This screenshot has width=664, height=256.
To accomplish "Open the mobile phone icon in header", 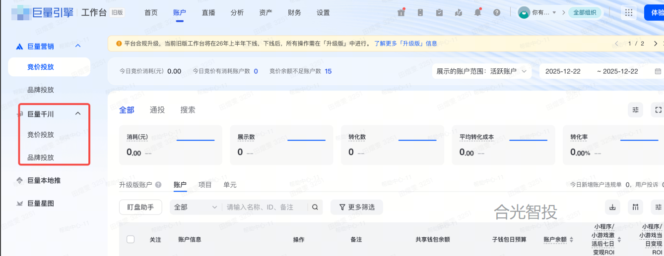I will click(x=420, y=12).
